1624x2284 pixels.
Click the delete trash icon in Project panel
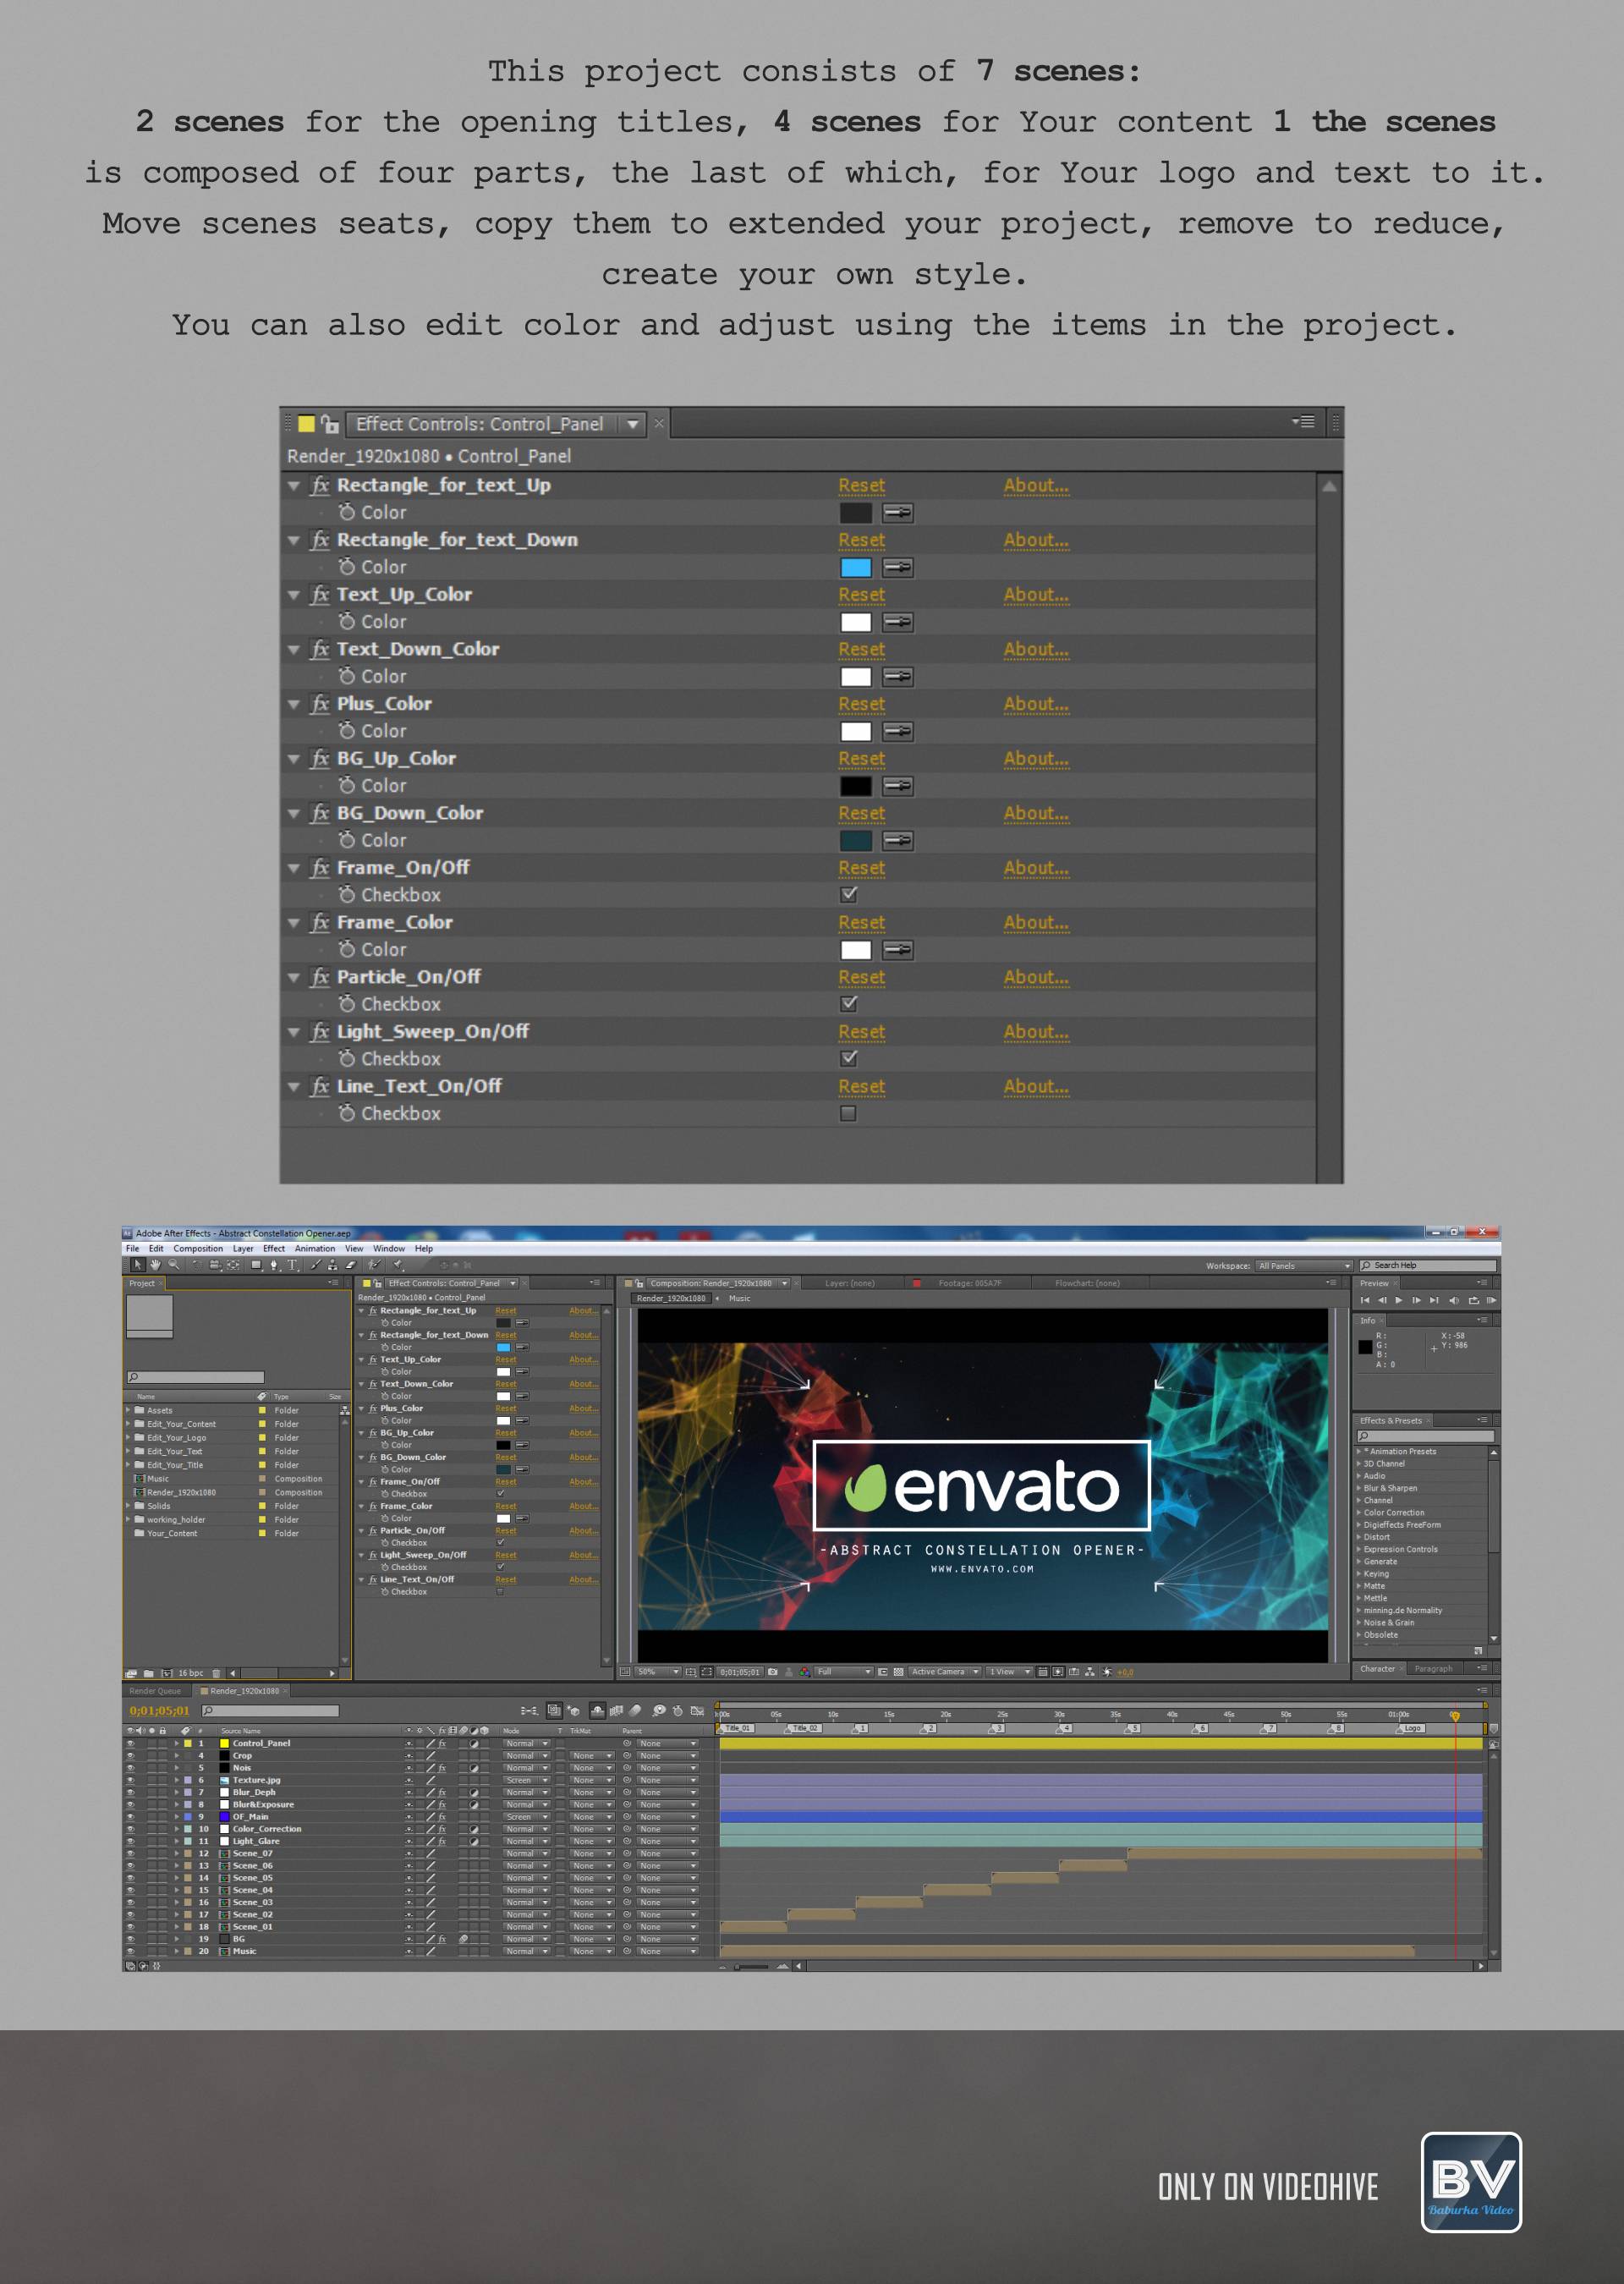point(217,1674)
